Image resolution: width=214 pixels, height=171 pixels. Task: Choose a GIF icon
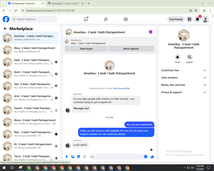tap(85, 157)
